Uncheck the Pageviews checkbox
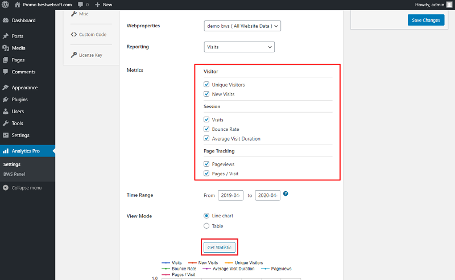This screenshot has width=455, height=280. pyautogui.click(x=206, y=164)
